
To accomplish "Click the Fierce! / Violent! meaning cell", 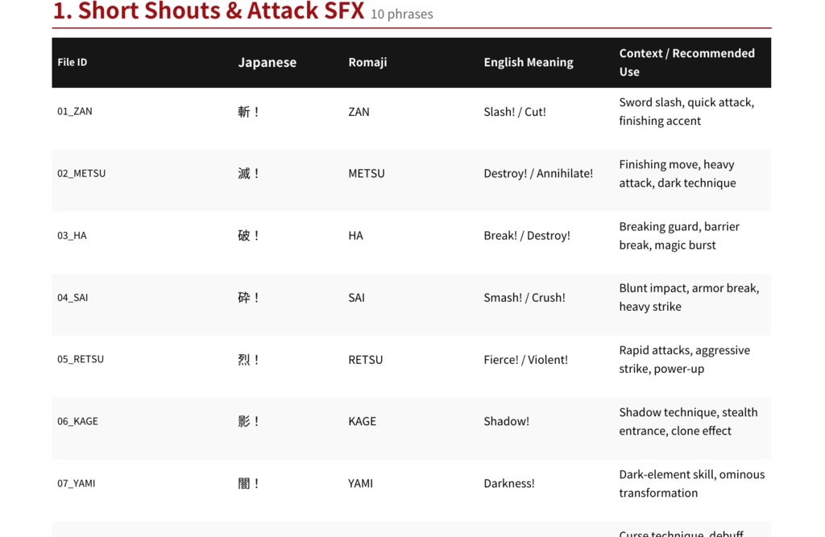I will point(525,360).
